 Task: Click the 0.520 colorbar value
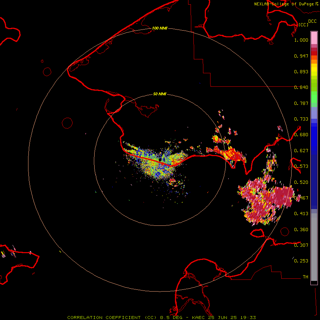pos(301,182)
